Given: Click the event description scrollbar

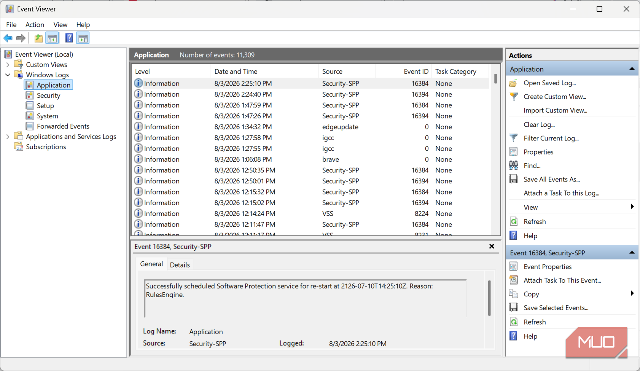Looking at the screenshot, I should pos(489,298).
